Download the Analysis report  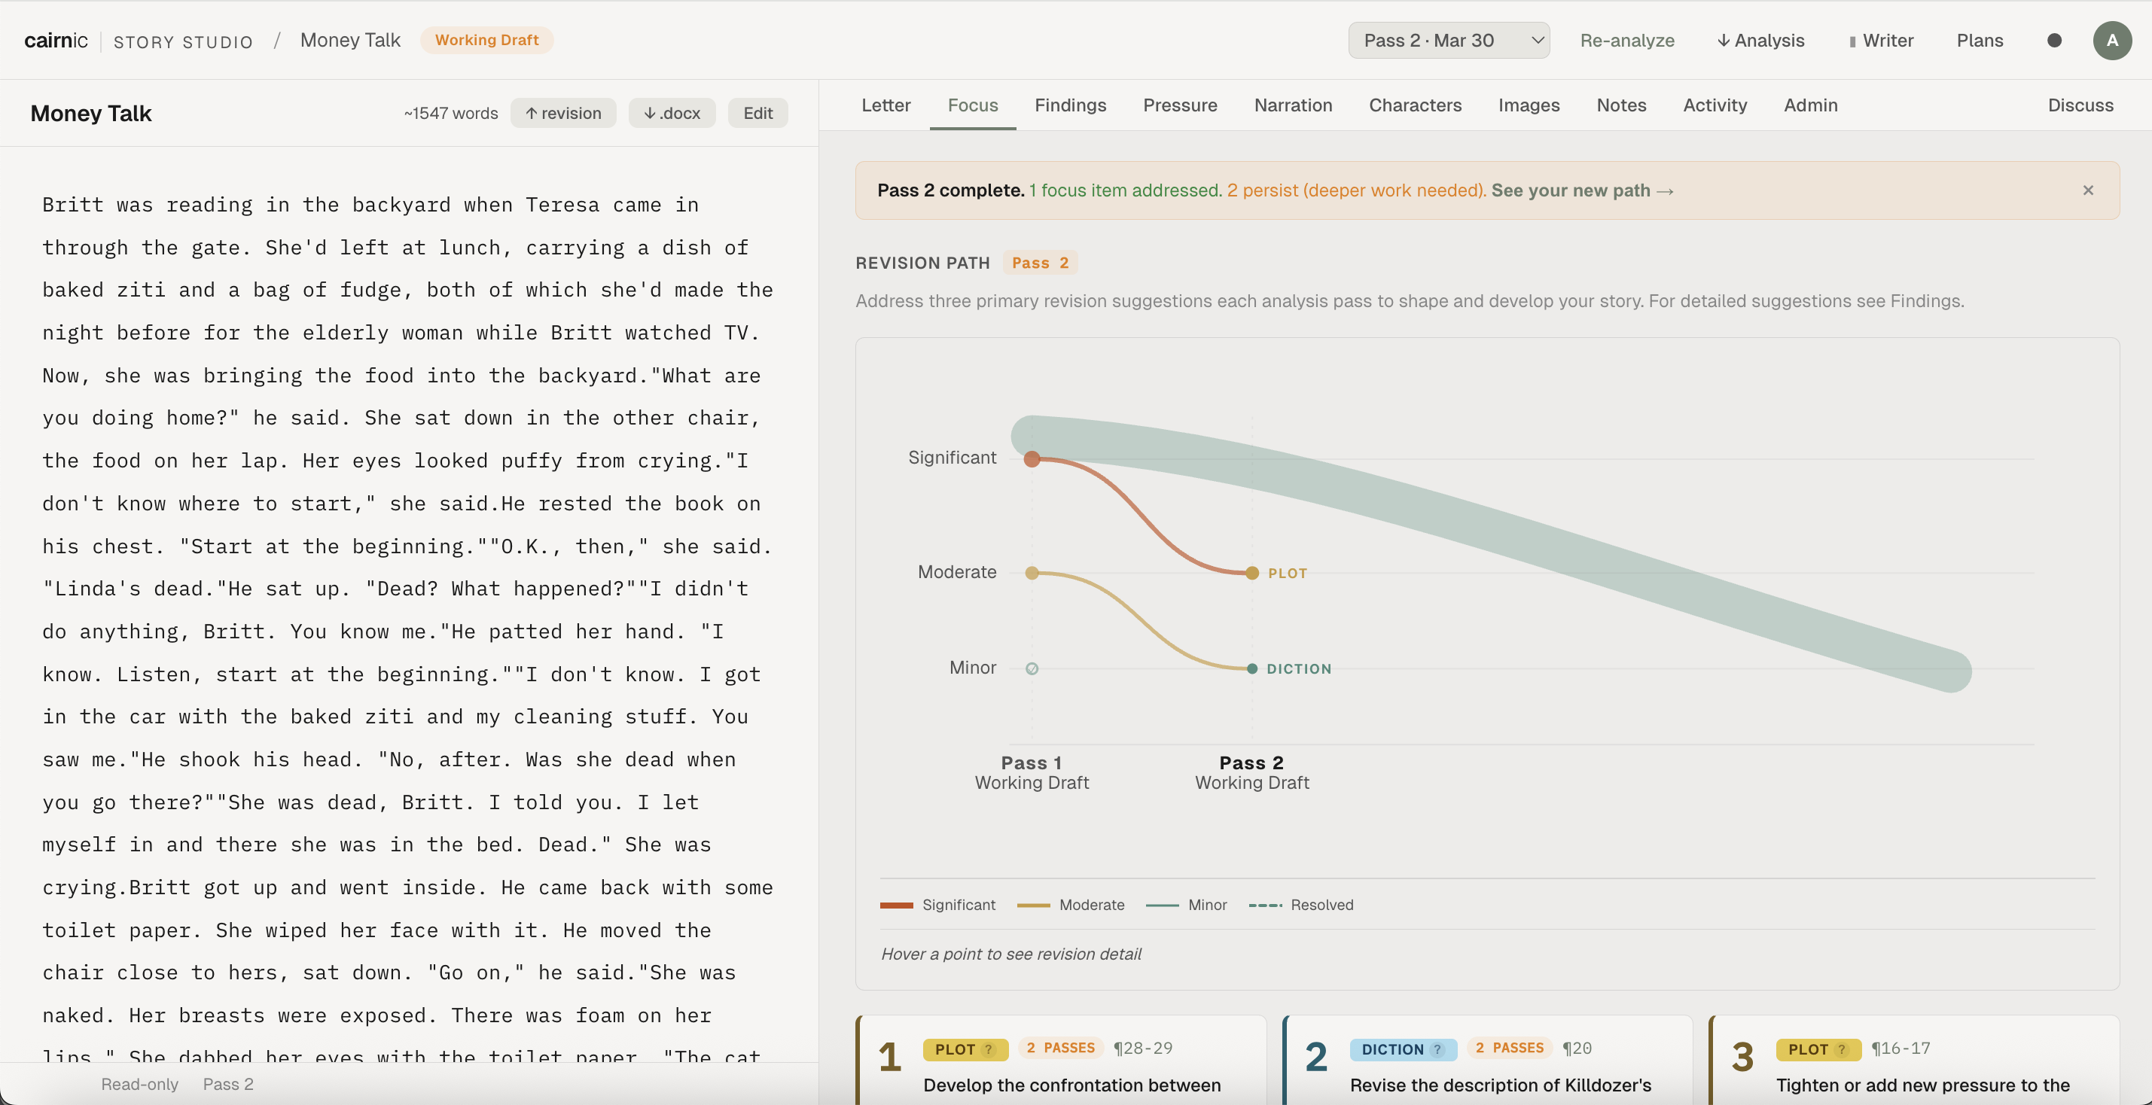(x=1760, y=40)
